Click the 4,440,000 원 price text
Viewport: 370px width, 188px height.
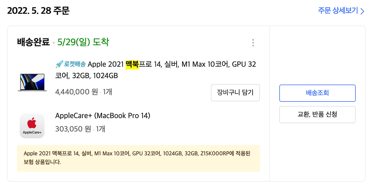77,92
